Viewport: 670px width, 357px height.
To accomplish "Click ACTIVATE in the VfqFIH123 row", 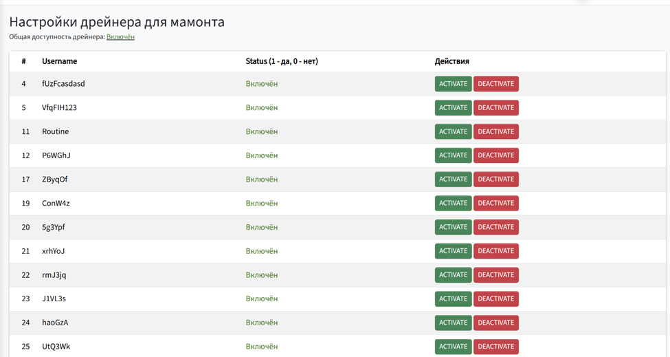I will 454,108.
